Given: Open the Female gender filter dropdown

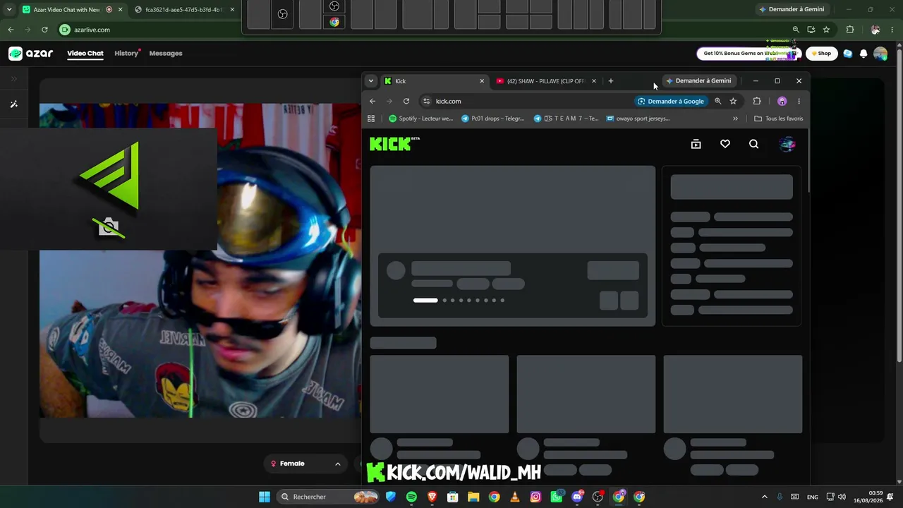Looking at the screenshot, I should click(305, 464).
